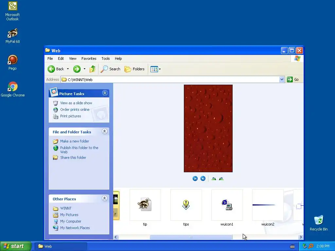Click the Pego desktop icon

(x=12, y=62)
